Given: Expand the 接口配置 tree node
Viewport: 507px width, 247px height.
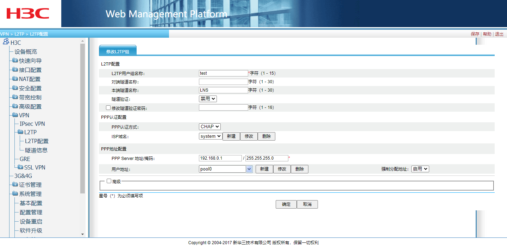Looking at the screenshot, I should 30,70.
